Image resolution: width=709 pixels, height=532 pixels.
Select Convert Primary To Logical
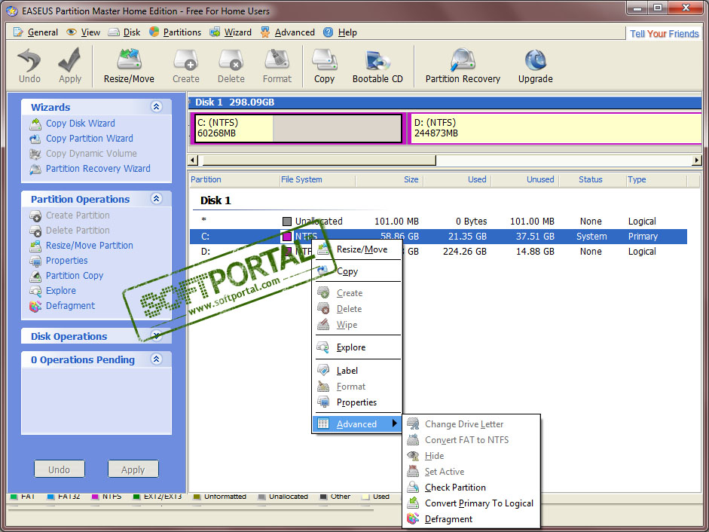click(471, 503)
